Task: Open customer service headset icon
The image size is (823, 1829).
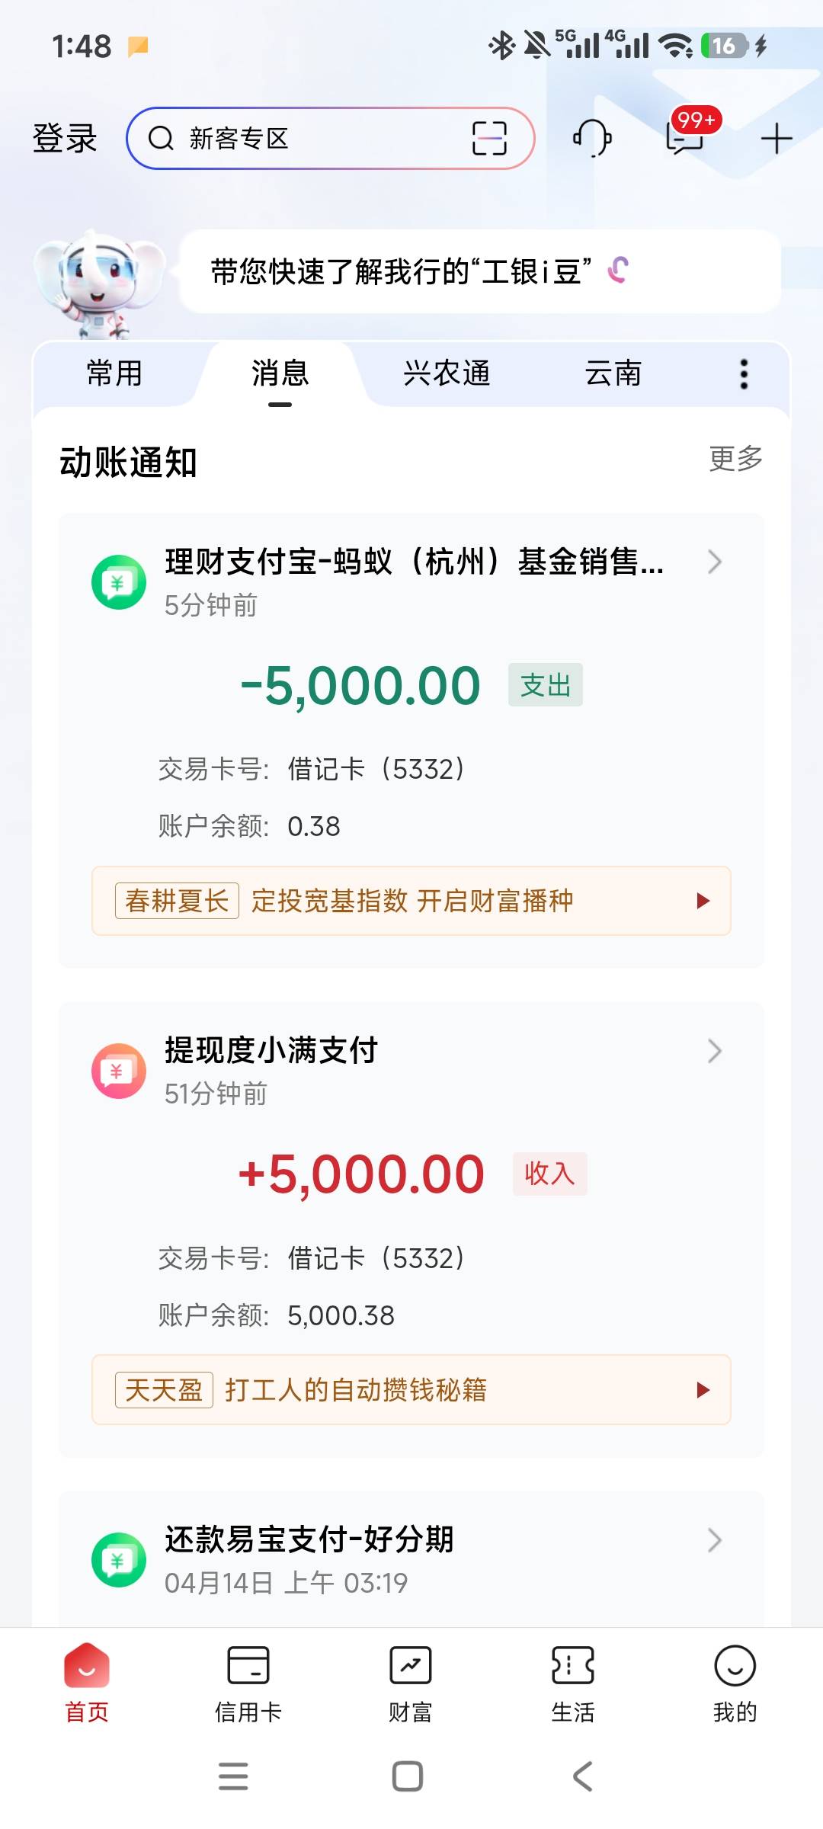Action: [592, 139]
